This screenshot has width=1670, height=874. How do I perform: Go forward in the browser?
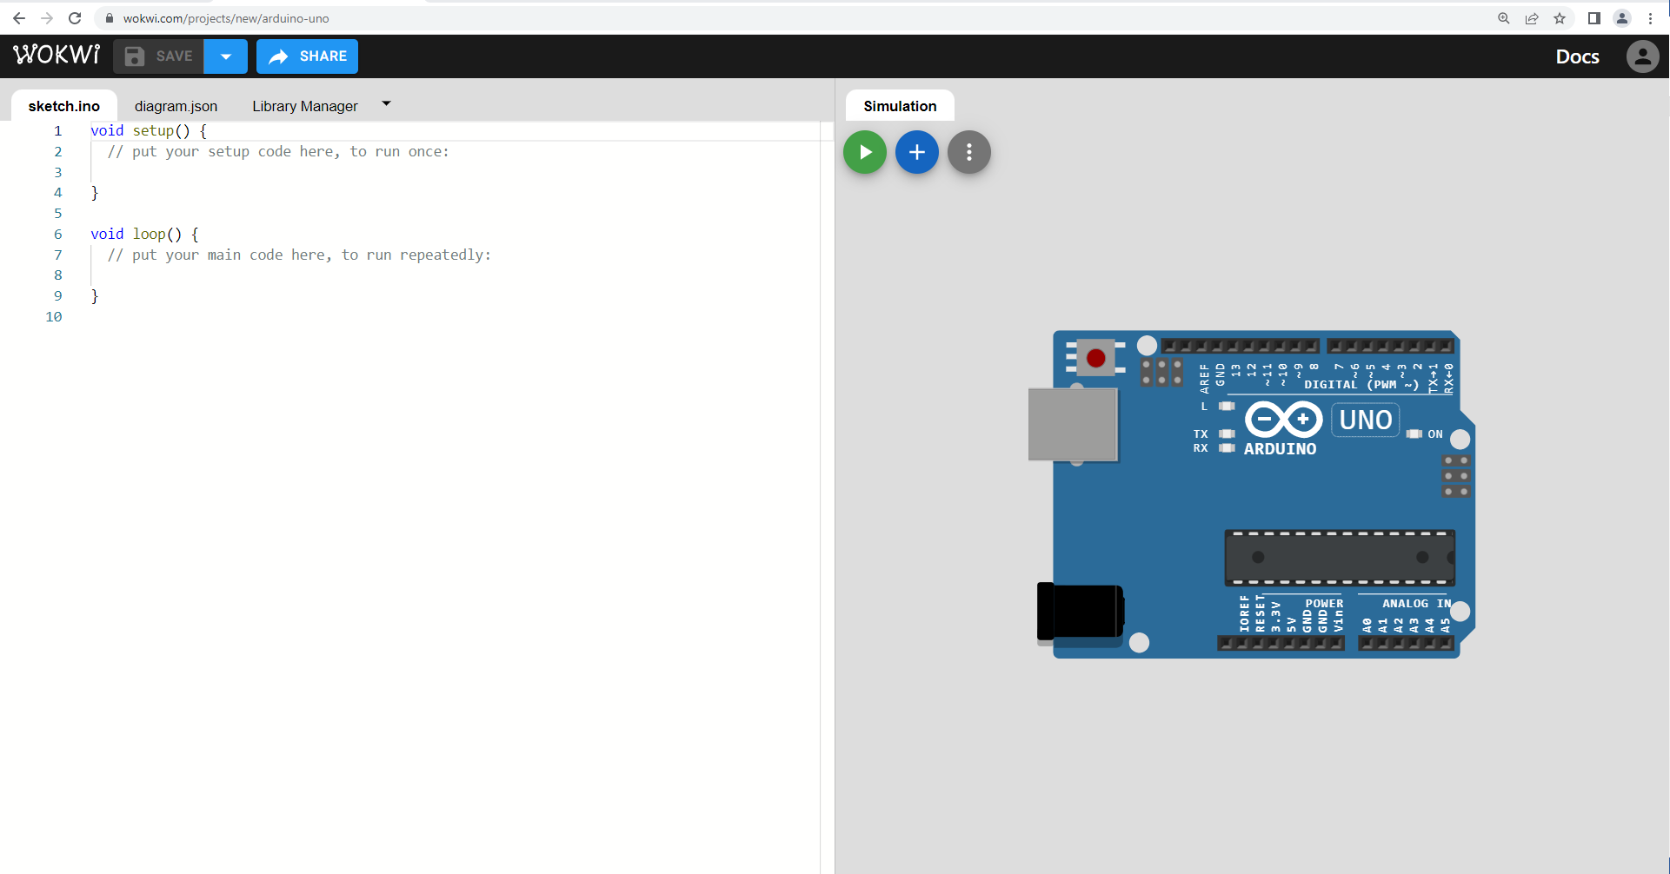click(47, 18)
